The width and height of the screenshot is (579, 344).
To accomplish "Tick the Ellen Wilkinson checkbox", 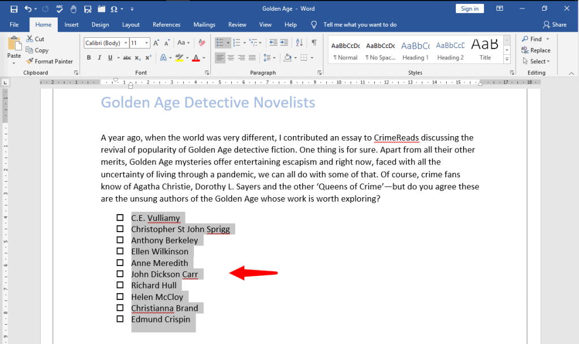I will (x=120, y=251).
